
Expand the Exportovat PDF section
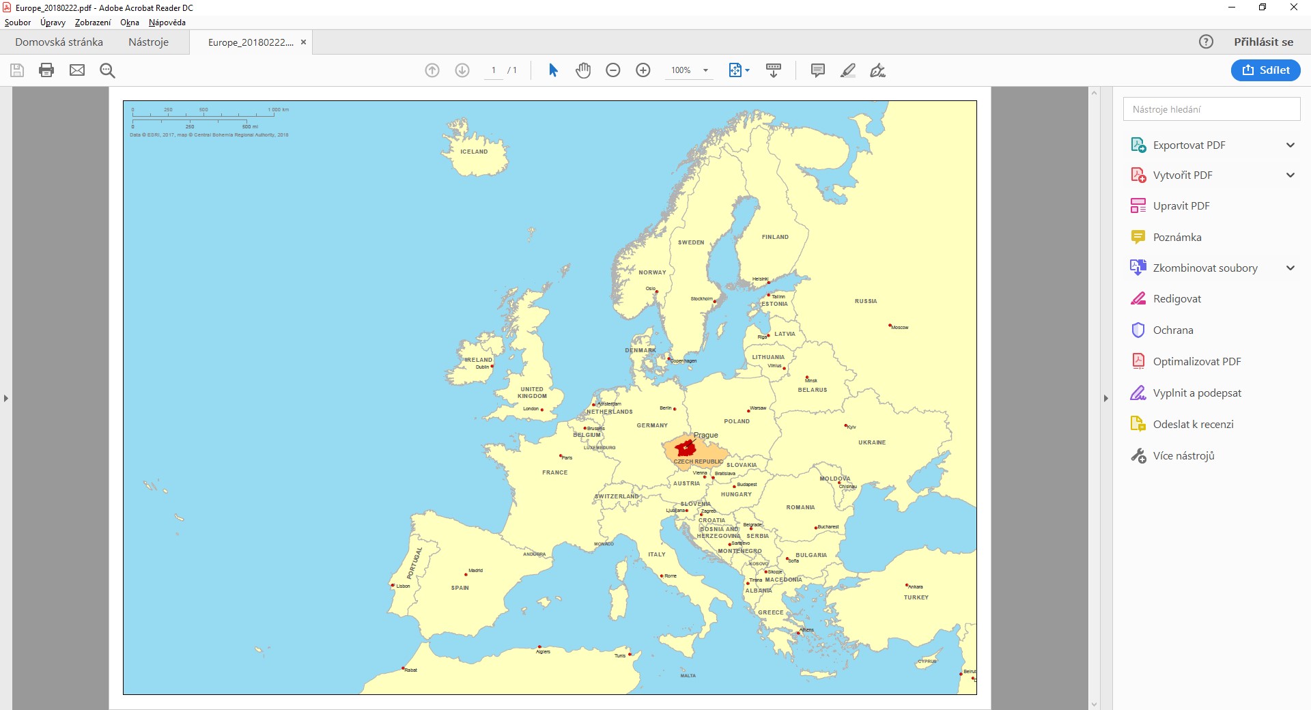click(x=1290, y=145)
